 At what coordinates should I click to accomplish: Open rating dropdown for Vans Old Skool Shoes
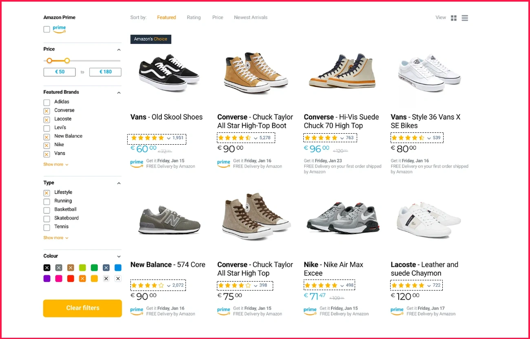(169, 138)
